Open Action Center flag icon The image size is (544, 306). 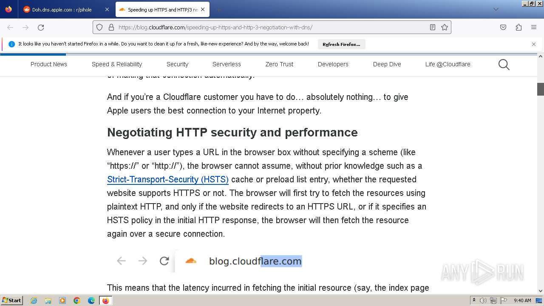tap(504, 300)
